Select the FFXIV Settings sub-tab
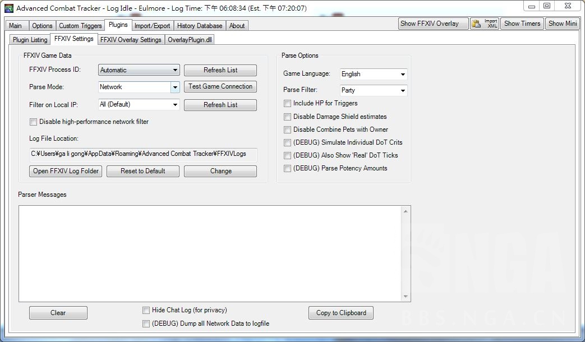The height and width of the screenshot is (342, 585). point(74,39)
